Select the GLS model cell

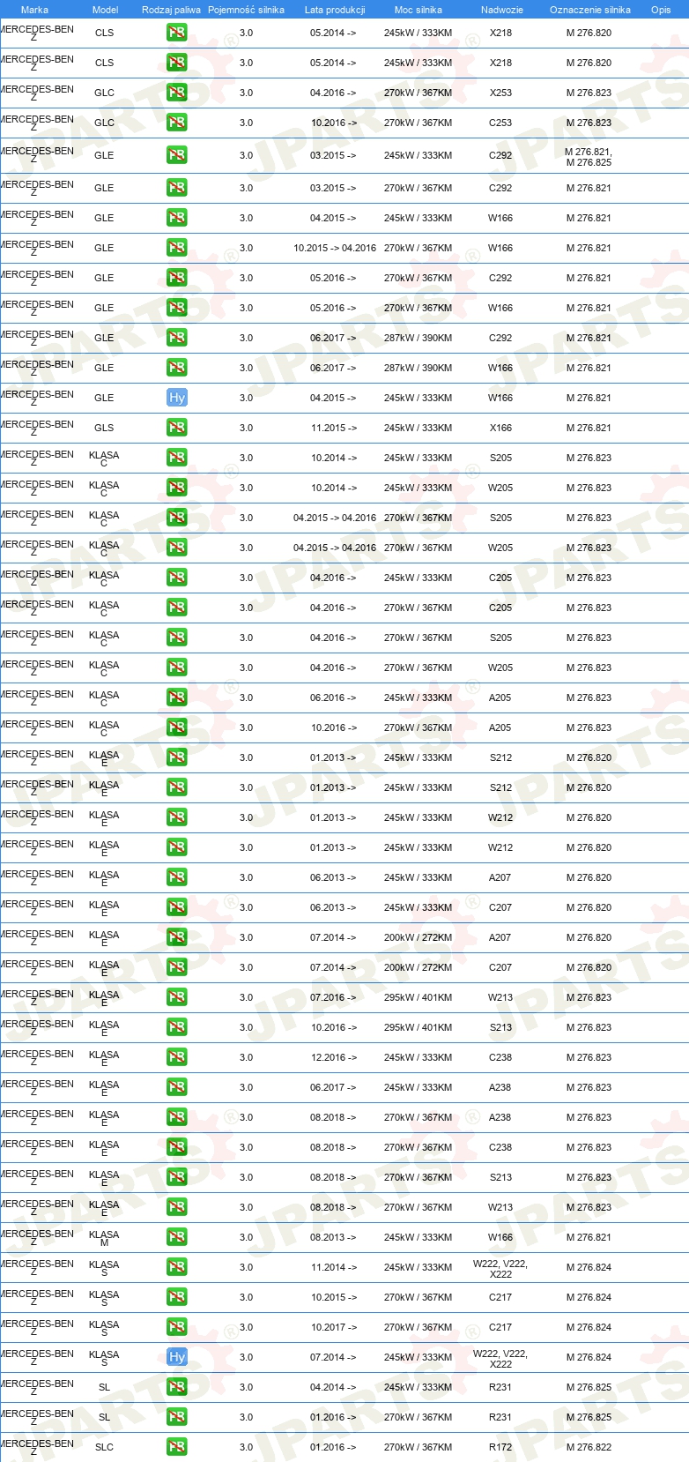[x=104, y=428]
